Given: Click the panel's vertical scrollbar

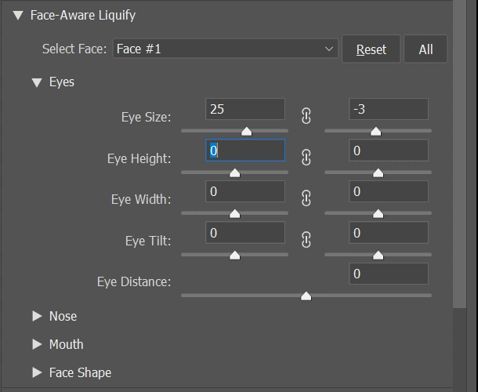Looking at the screenshot, I should [459, 154].
